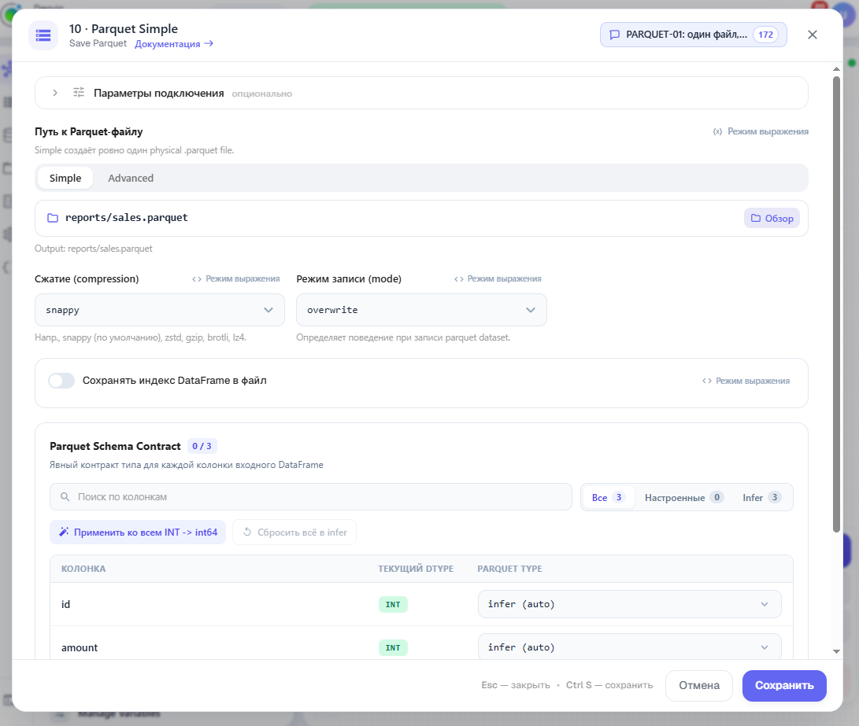
Task: Open the PARQUET-01 comment thread chip
Action: 693,35
